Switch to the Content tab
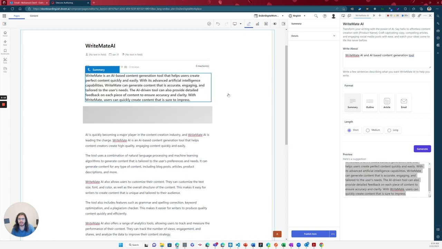This screenshot has height=249, width=442. point(34,16)
